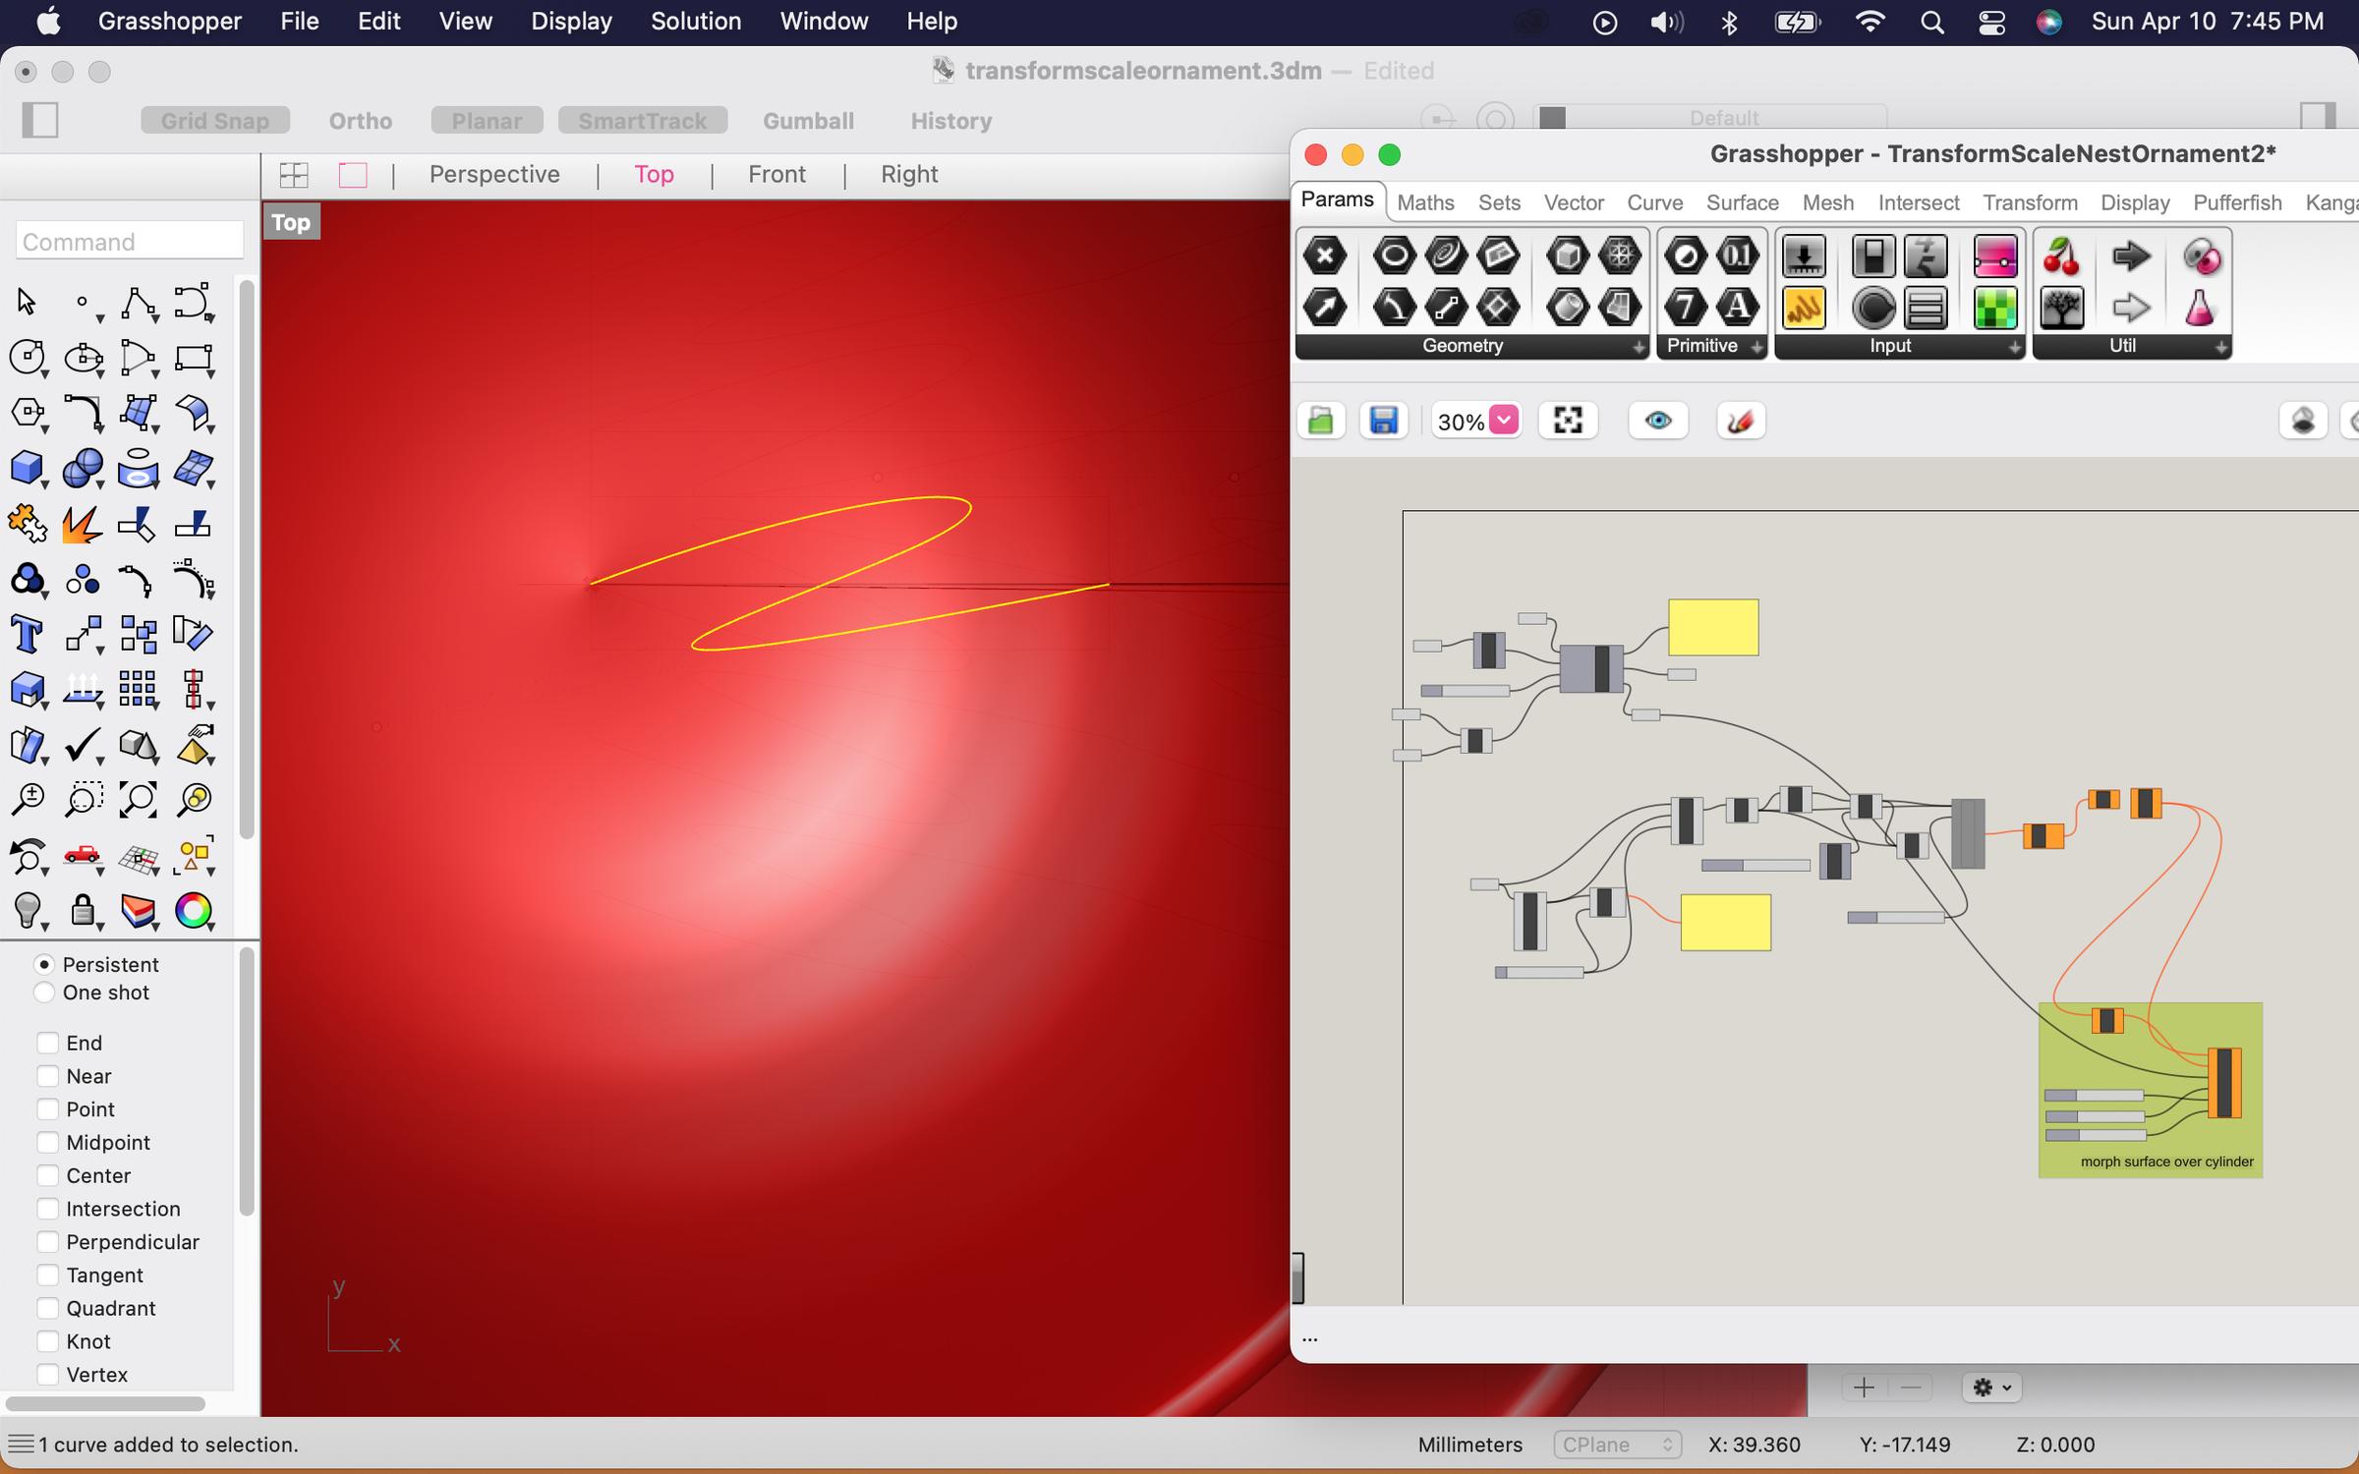Expand the Geometry panel plus arrow
The height and width of the screenshot is (1474, 2359).
pyautogui.click(x=1638, y=347)
